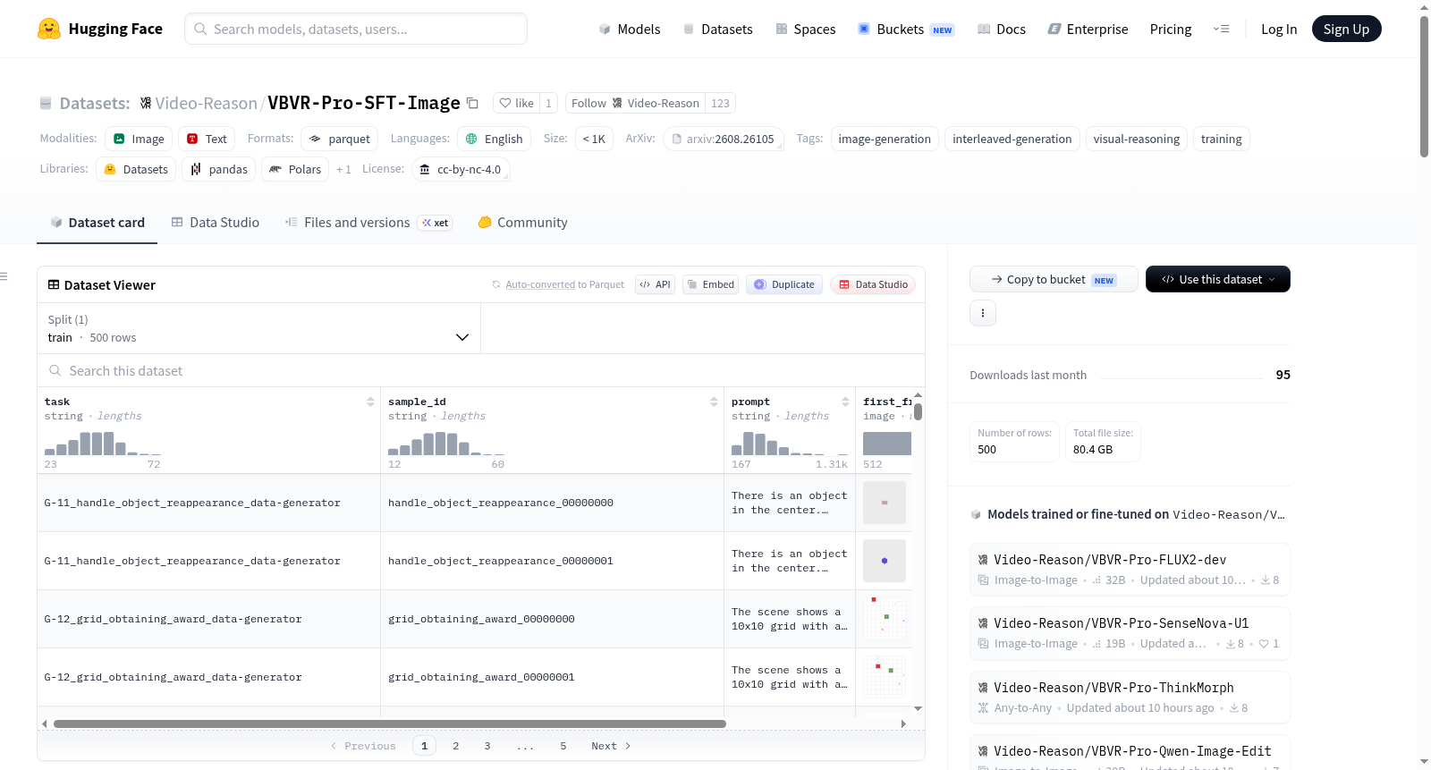Follow the Video-Reason organization
This screenshot has width=1431, height=770.
(x=635, y=103)
